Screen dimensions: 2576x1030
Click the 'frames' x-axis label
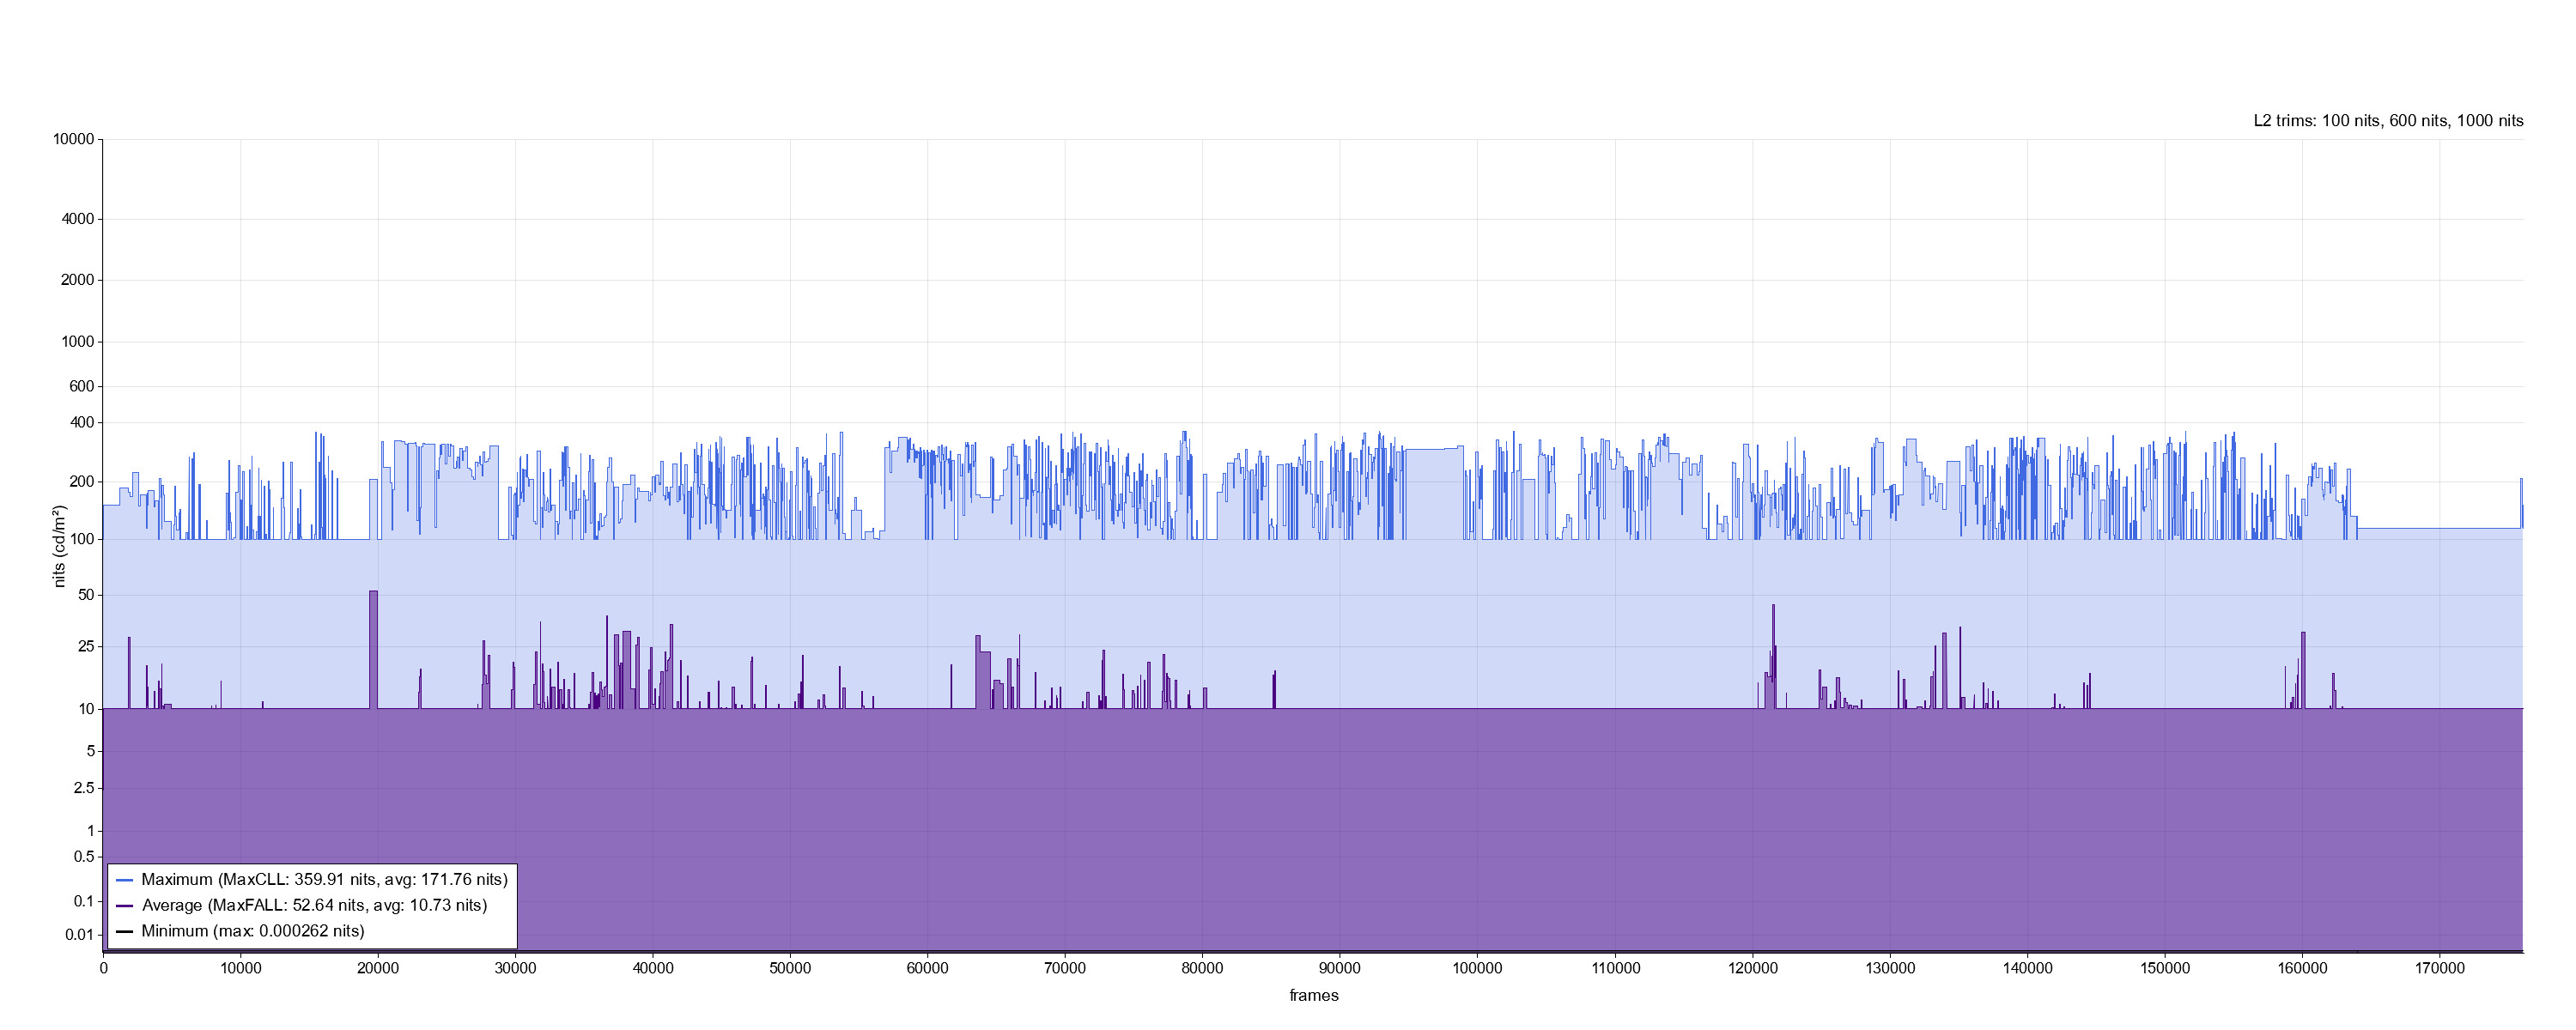coord(1313,995)
